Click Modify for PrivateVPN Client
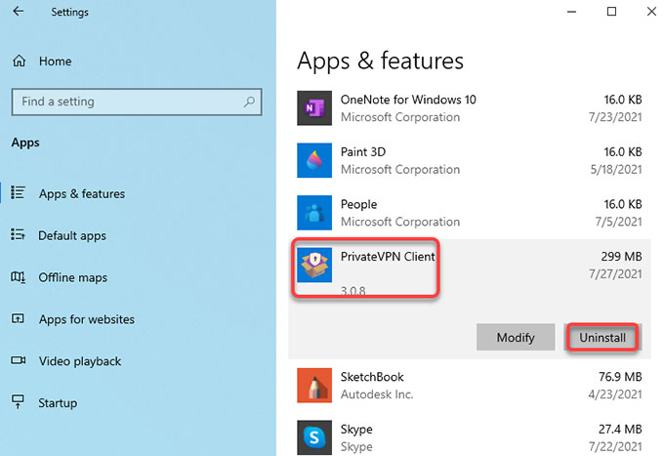664x456 pixels. pos(516,337)
